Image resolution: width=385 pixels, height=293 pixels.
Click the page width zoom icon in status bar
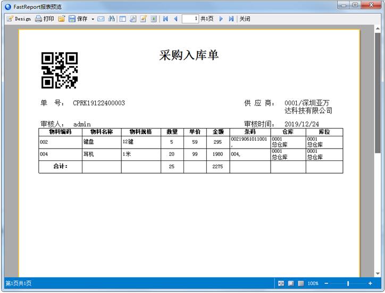281,283
